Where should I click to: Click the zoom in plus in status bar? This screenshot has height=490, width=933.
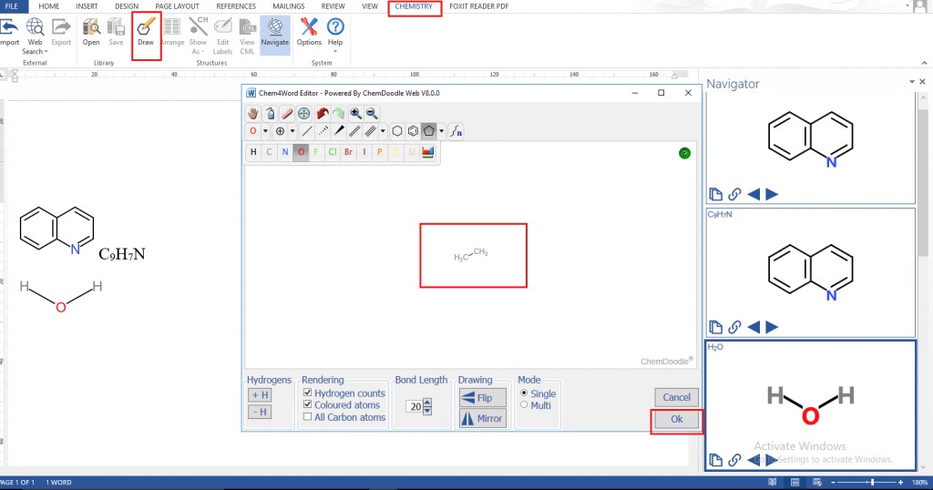(901, 483)
